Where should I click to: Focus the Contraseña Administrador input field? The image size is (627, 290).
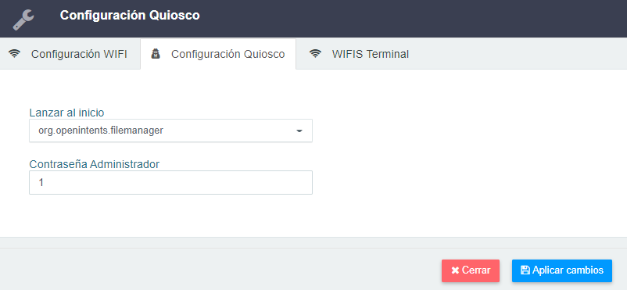(170, 183)
